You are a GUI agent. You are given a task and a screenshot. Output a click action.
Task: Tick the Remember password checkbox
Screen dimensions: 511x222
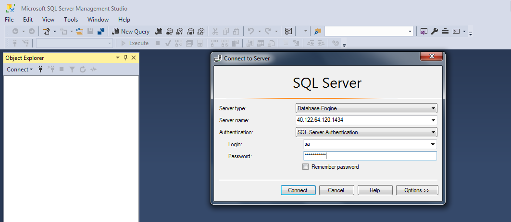coord(305,167)
